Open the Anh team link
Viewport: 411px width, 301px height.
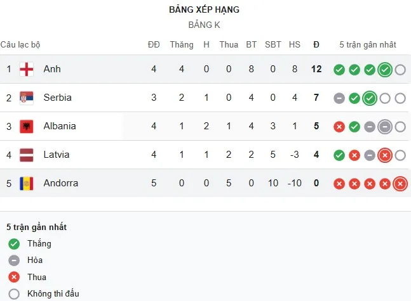(52, 69)
